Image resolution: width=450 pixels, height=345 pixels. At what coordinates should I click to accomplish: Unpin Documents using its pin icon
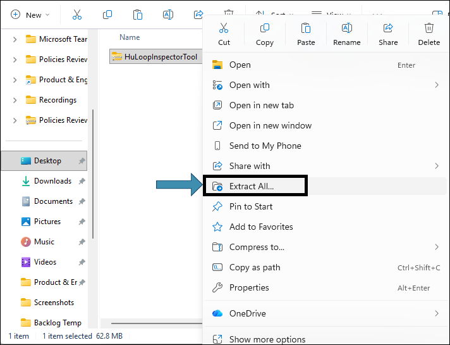coord(82,201)
